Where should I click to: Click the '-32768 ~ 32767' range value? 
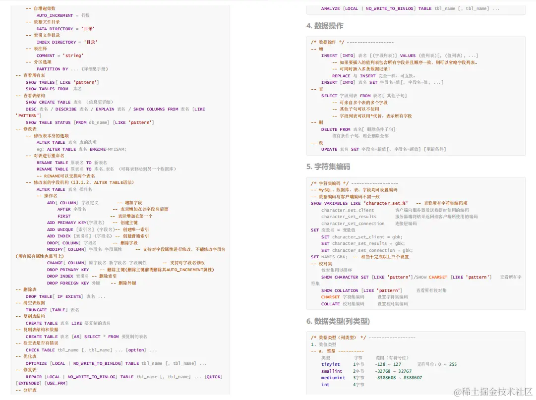tap(393, 371)
